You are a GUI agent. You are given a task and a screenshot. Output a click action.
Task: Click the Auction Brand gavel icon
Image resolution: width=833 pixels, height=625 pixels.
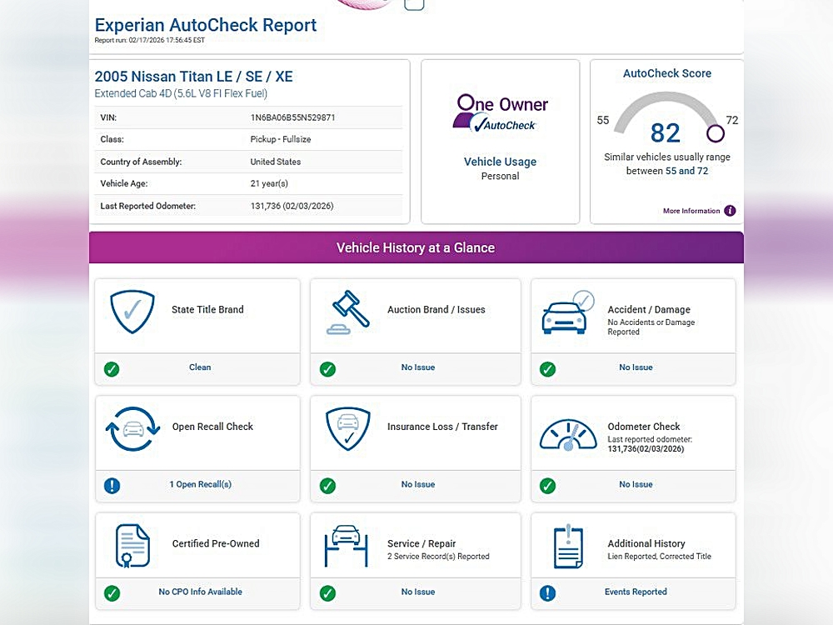(x=348, y=312)
